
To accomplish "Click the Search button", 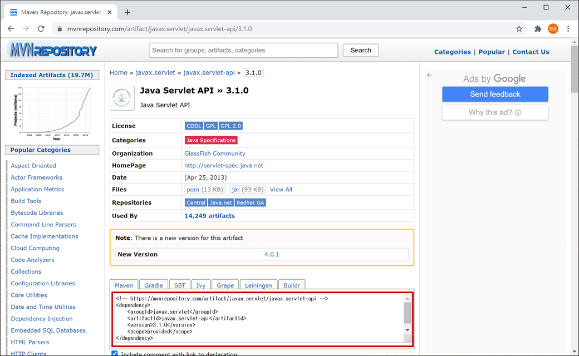I will pos(361,50).
